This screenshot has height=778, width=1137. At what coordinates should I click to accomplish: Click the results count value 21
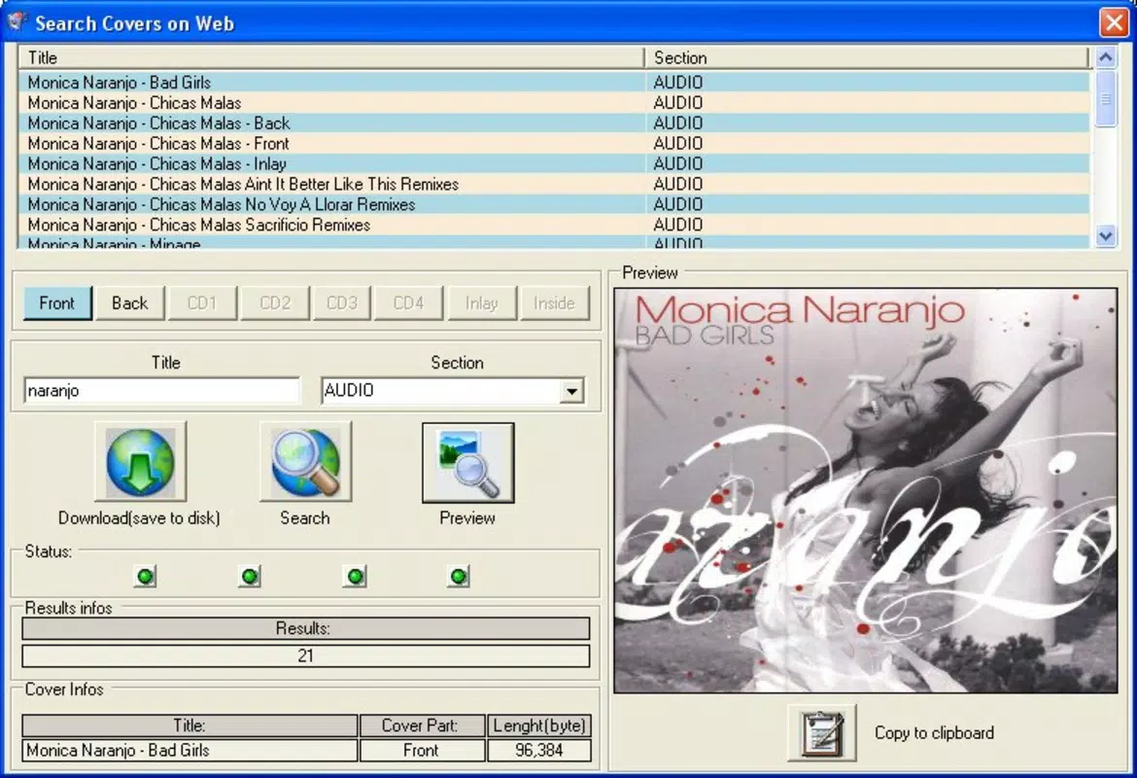click(x=306, y=656)
